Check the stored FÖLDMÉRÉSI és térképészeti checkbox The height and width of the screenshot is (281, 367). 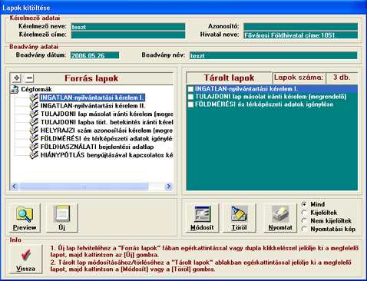pos(190,104)
